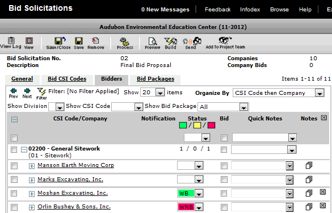
Task: Click the Send toolbar icon
Action: [192, 43]
